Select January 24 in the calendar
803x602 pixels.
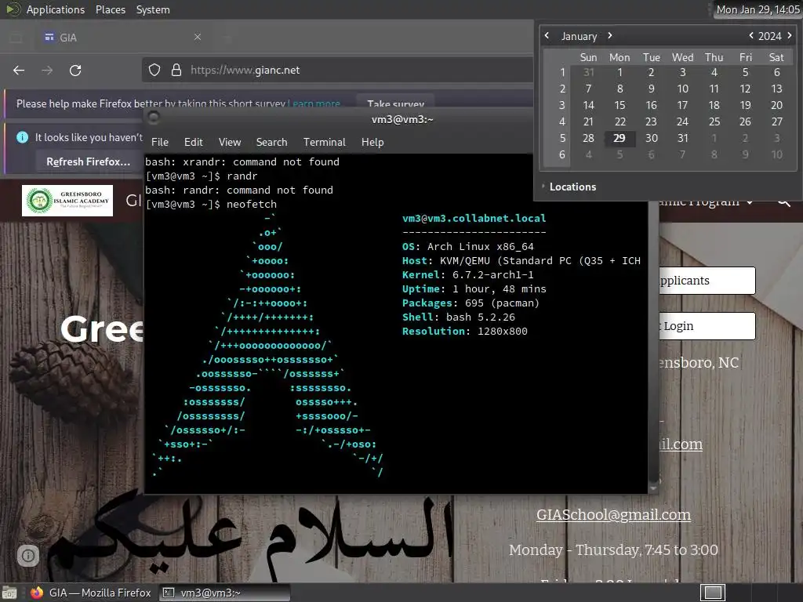point(682,121)
